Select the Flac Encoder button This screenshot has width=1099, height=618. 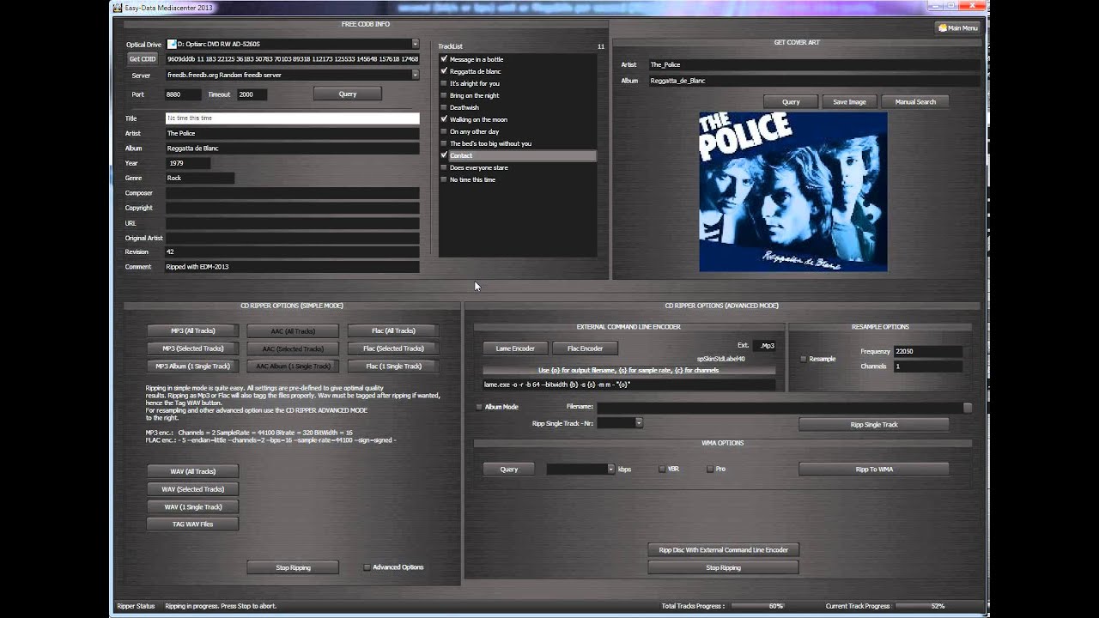[585, 348]
